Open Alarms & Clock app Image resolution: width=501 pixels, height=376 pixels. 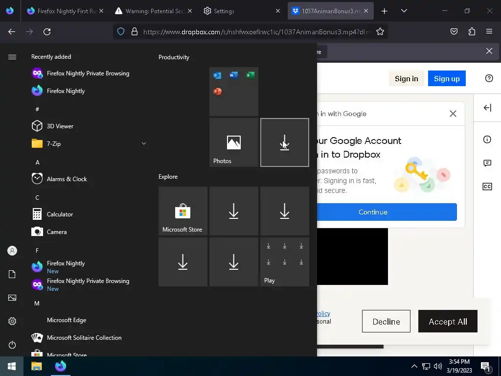click(x=59, y=179)
